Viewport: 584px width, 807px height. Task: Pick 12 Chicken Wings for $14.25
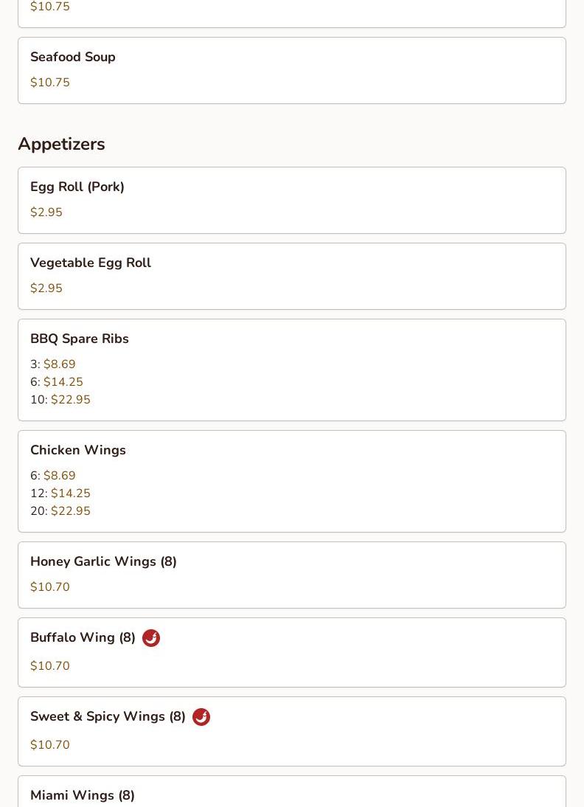[x=60, y=493]
